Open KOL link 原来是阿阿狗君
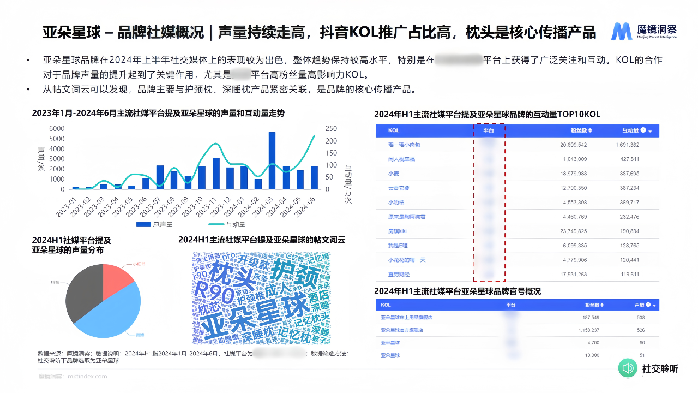The width and height of the screenshot is (698, 393). point(407,217)
